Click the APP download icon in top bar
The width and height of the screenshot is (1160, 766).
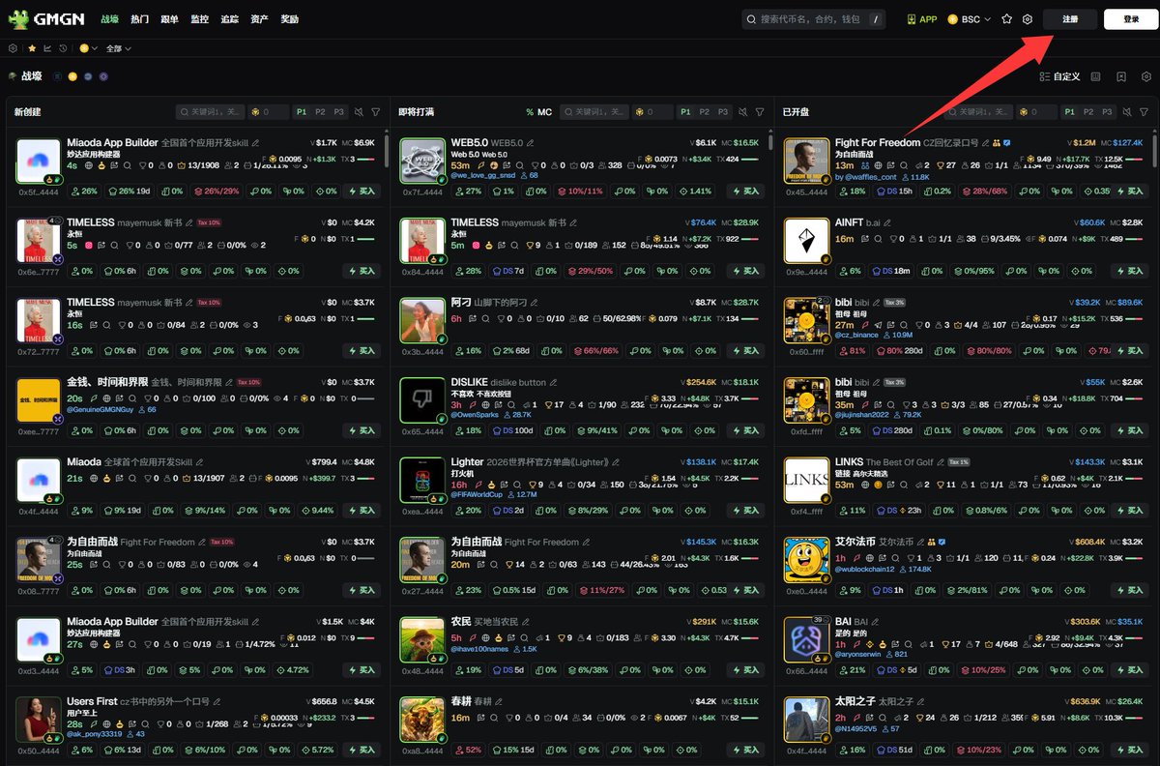pyautogui.click(x=911, y=18)
